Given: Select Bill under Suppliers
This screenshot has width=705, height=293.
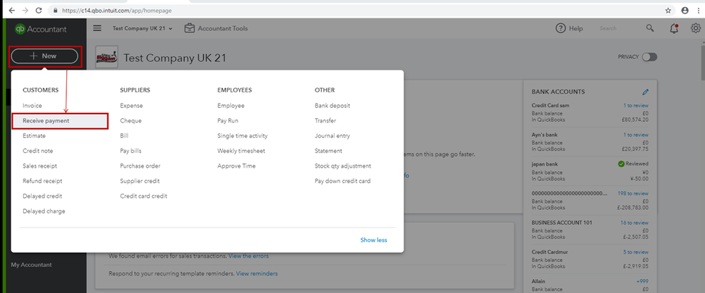Looking at the screenshot, I should coord(124,135).
